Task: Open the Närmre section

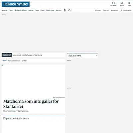Action: tap(59, 10)
